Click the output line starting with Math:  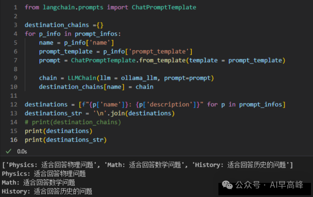coord(39,183)
